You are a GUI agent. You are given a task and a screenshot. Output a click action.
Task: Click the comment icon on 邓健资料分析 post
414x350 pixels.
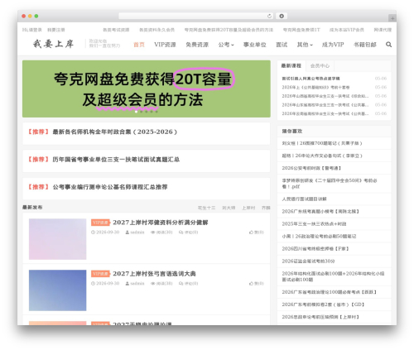(181, 233)
